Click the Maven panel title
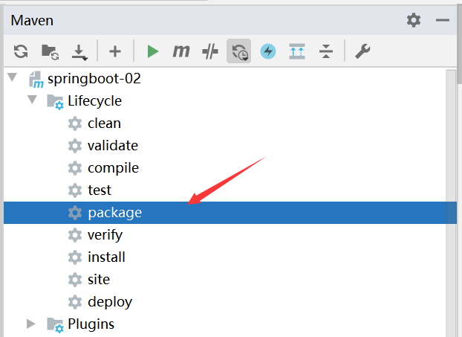Image resolution: width=462 pixels, height=337 pixels. click(32, 20)
